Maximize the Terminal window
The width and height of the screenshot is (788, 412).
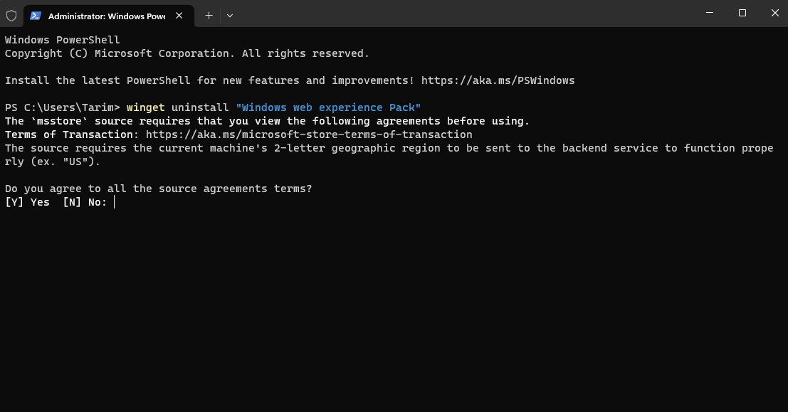coord(742,13)
